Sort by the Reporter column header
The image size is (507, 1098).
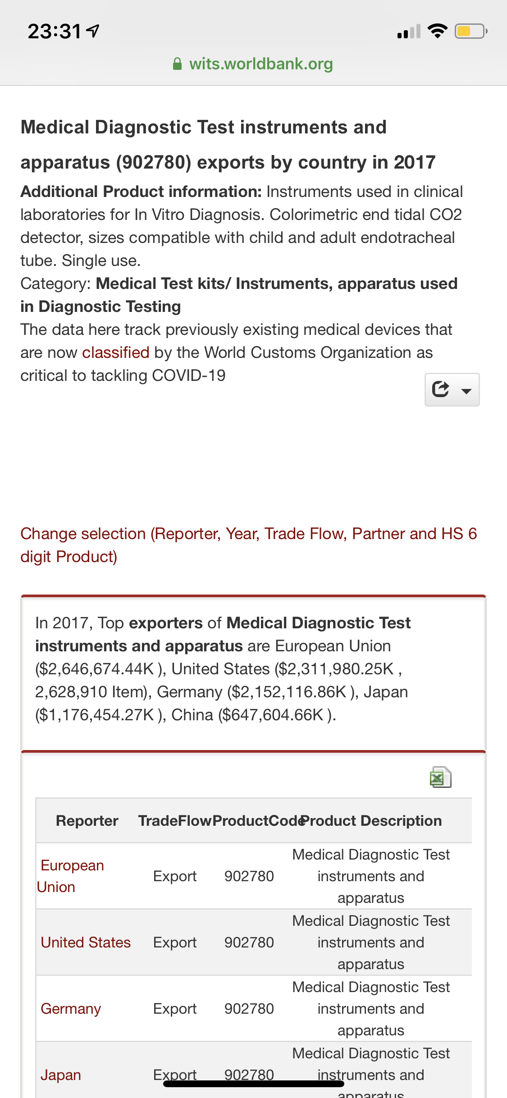coord(87,820)
